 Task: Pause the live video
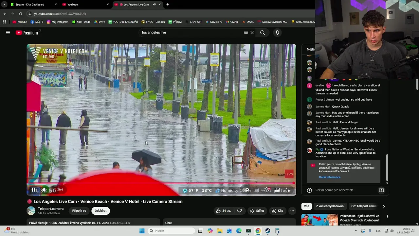point(34,190)
